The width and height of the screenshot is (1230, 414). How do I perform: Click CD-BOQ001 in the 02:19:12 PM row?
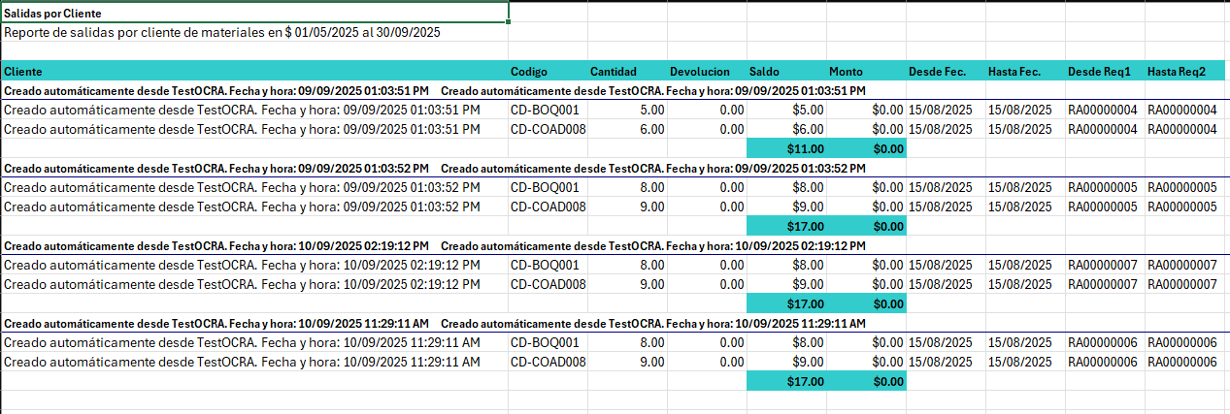(x=548, y=265)
